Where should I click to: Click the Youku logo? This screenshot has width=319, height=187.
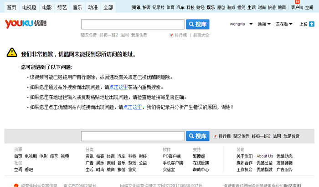click(x=26, y=24)
